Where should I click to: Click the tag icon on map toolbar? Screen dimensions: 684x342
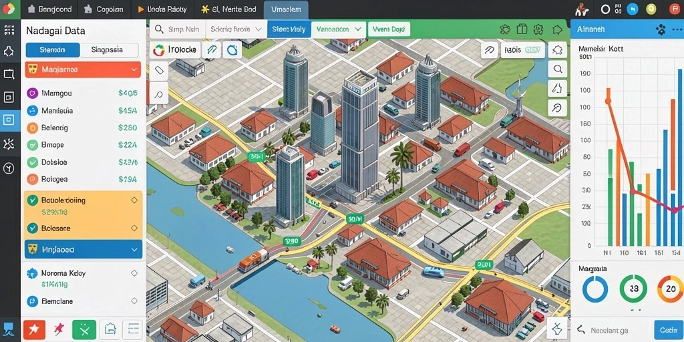pos(159,70)
